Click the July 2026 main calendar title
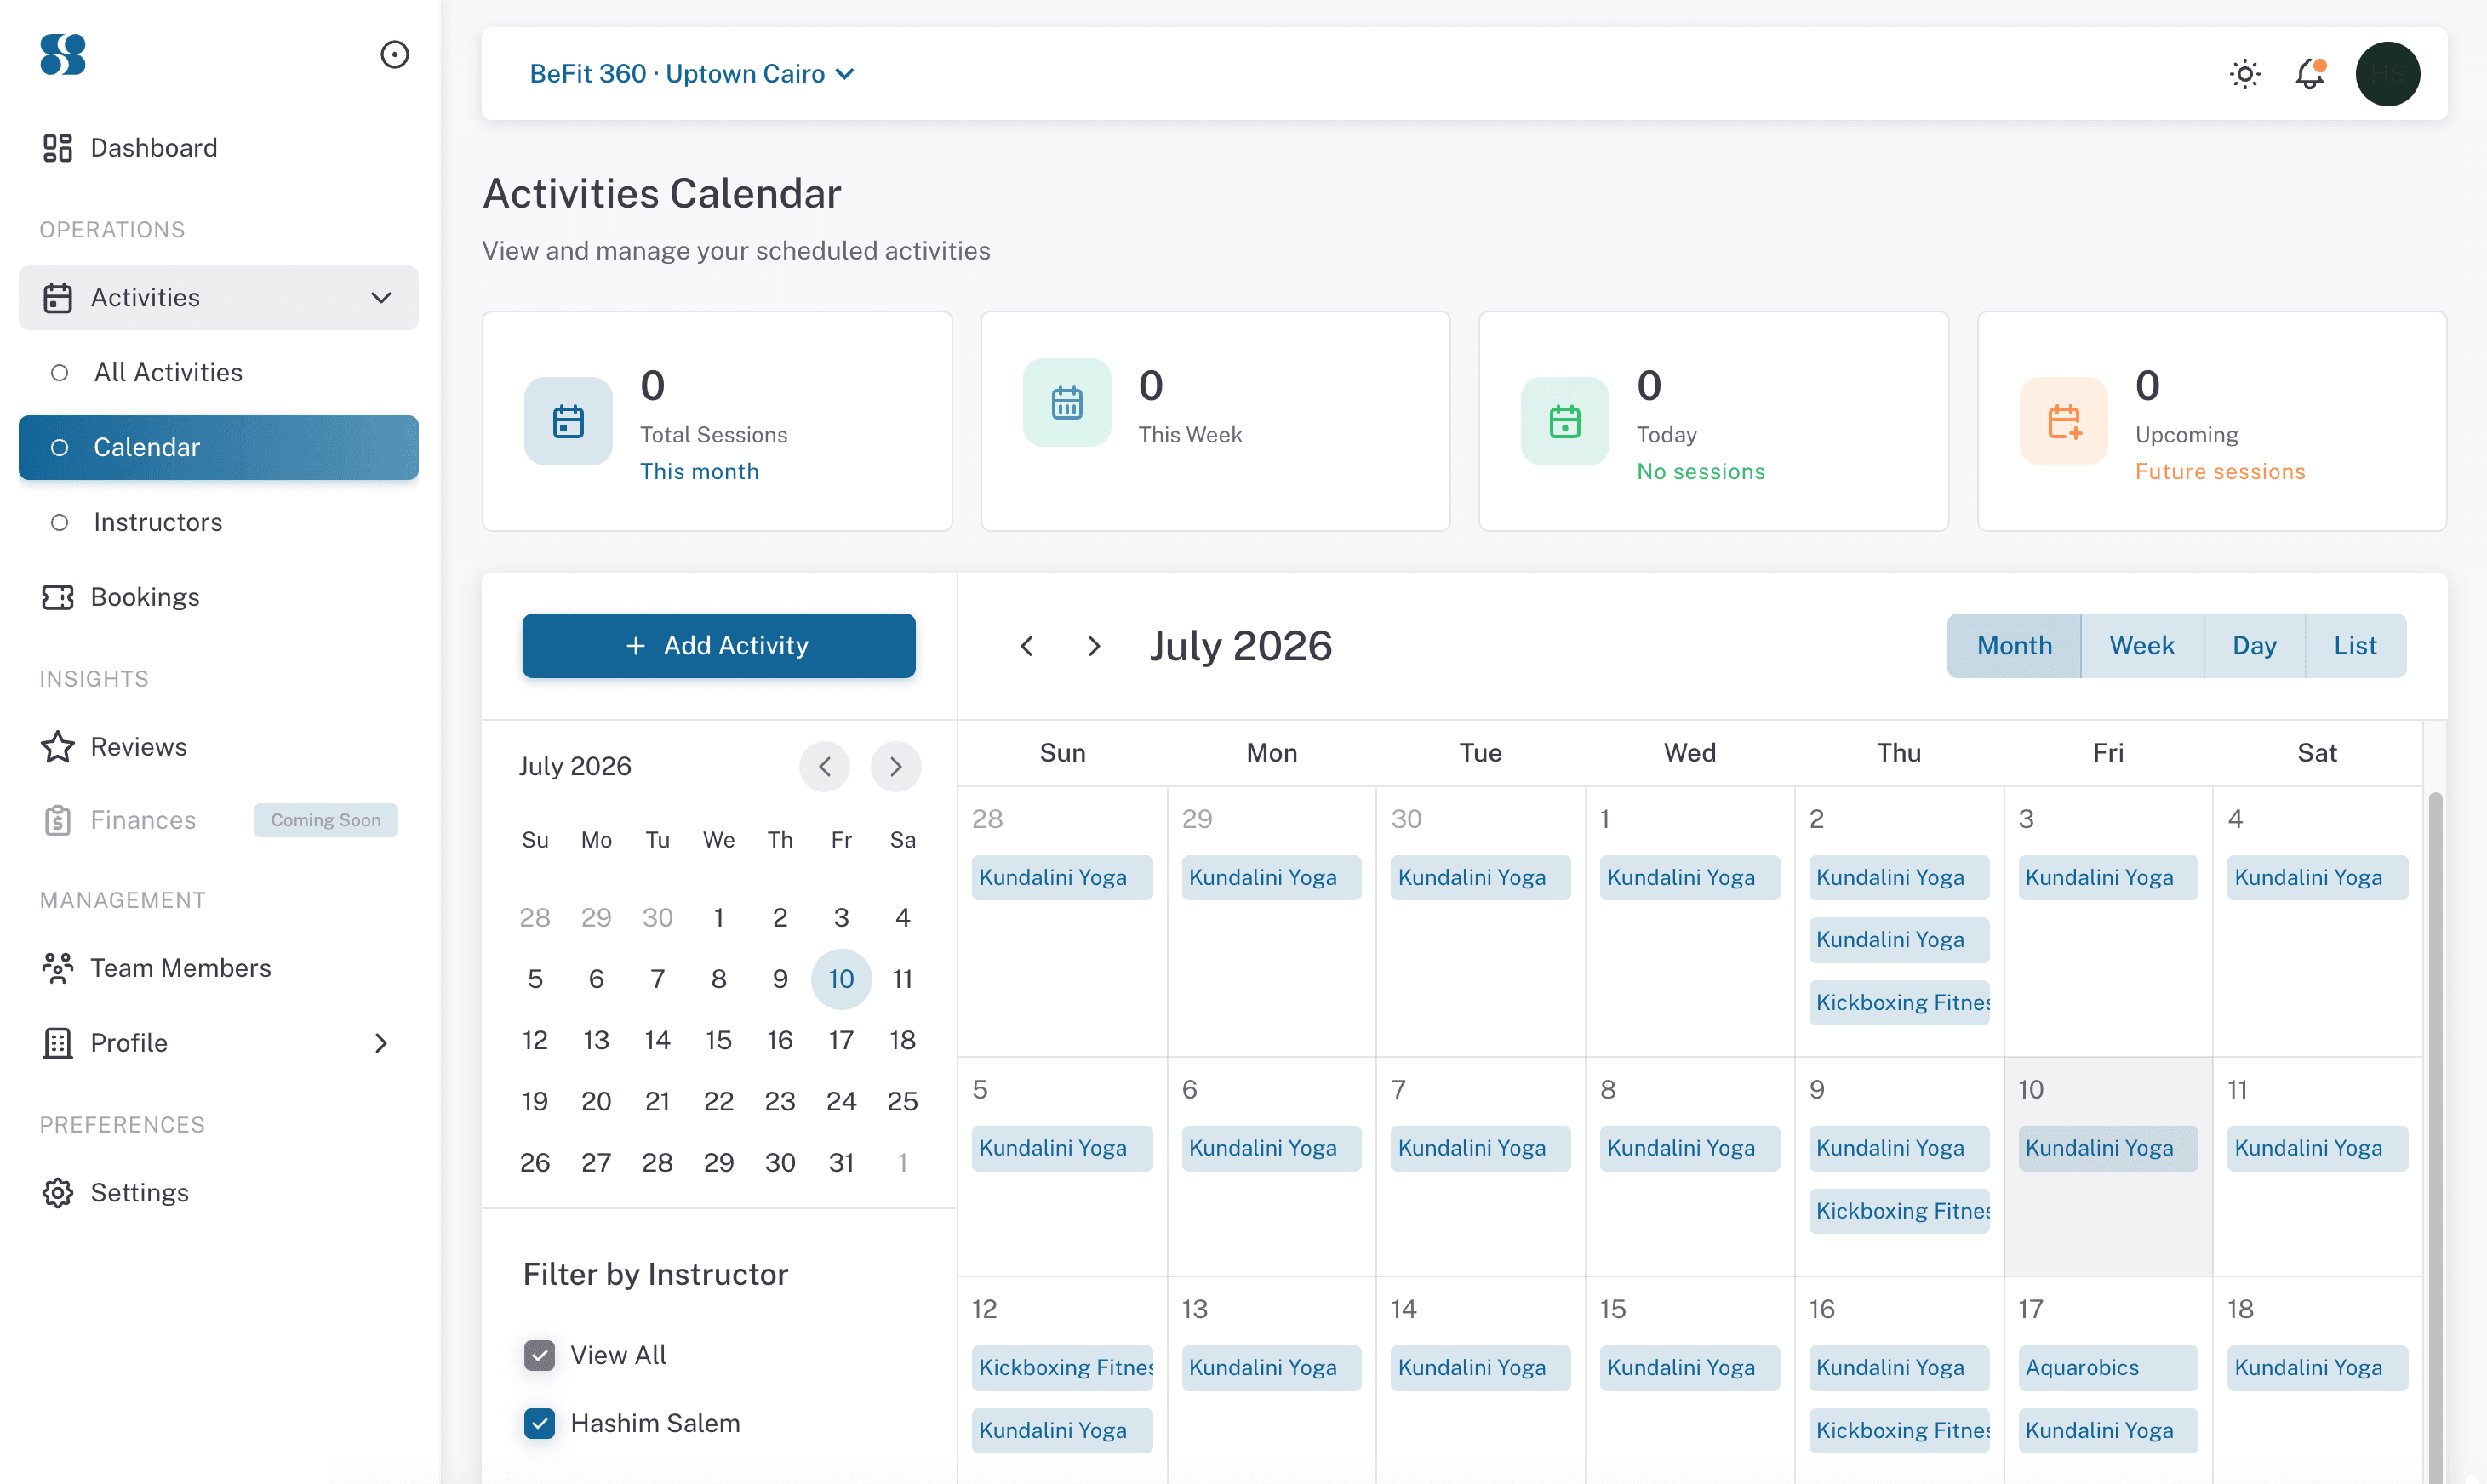 point(1240,646)
